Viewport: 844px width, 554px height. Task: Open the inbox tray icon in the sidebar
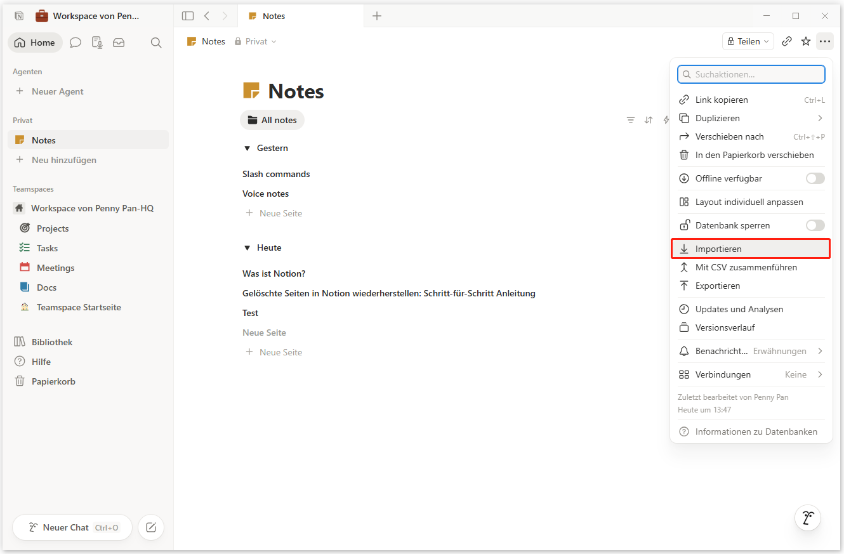pyautogui.click(x=119, y=43)
